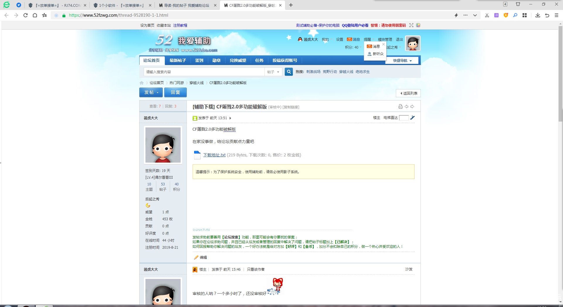The height and width of the screenshot is (307, 563).
Task: Open the 最新帖子 nav tab
Action: click(x=178, y=60)
